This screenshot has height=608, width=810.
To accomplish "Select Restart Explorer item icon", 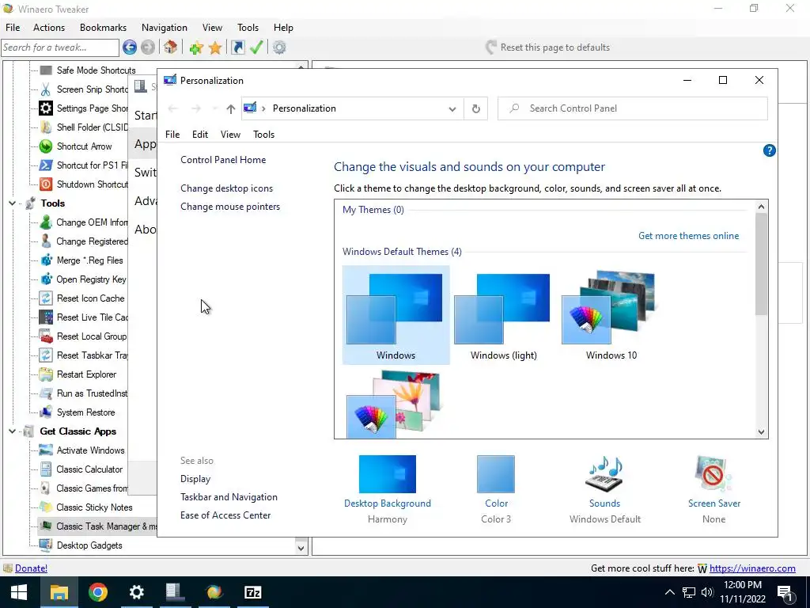I will [x=46, y=374].
